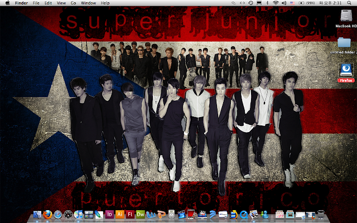Click the double-arrow menu bar icon
This screenshot has width=357, height=223.
[x=242, y=3]
